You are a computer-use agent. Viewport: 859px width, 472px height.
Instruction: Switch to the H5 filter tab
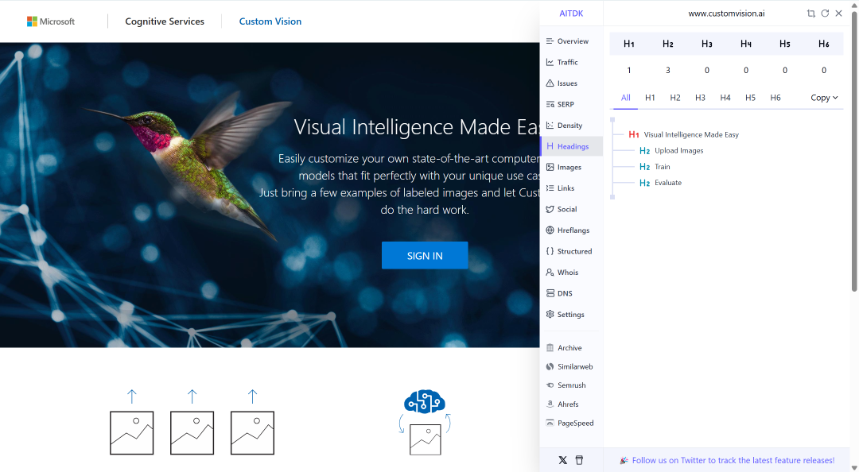(751, 98)
